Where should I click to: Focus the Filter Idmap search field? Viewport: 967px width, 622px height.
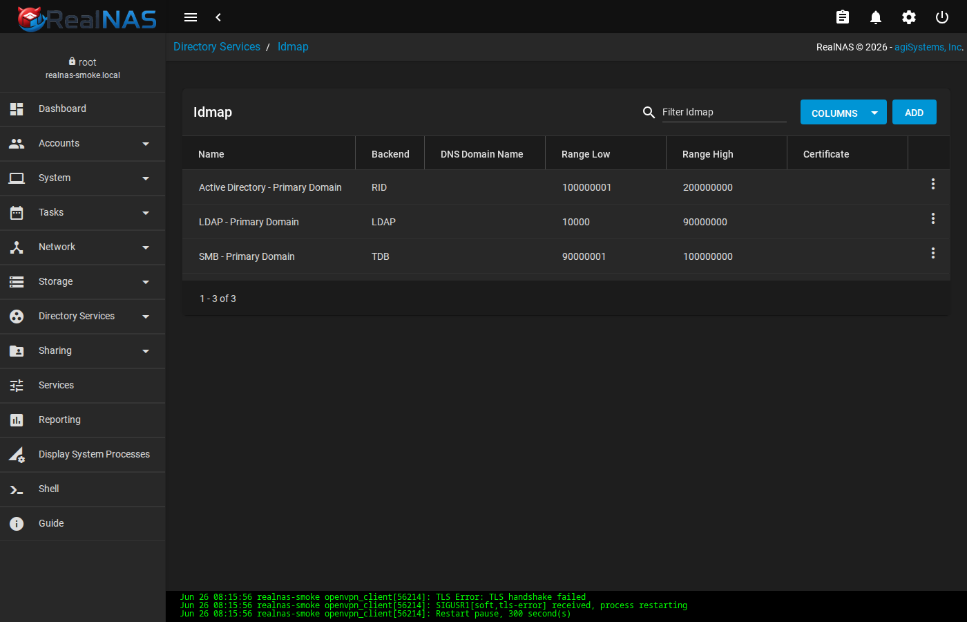coord(724,112)
